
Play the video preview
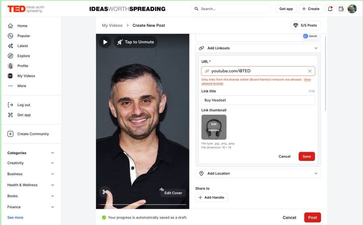[x=105, y=42]
